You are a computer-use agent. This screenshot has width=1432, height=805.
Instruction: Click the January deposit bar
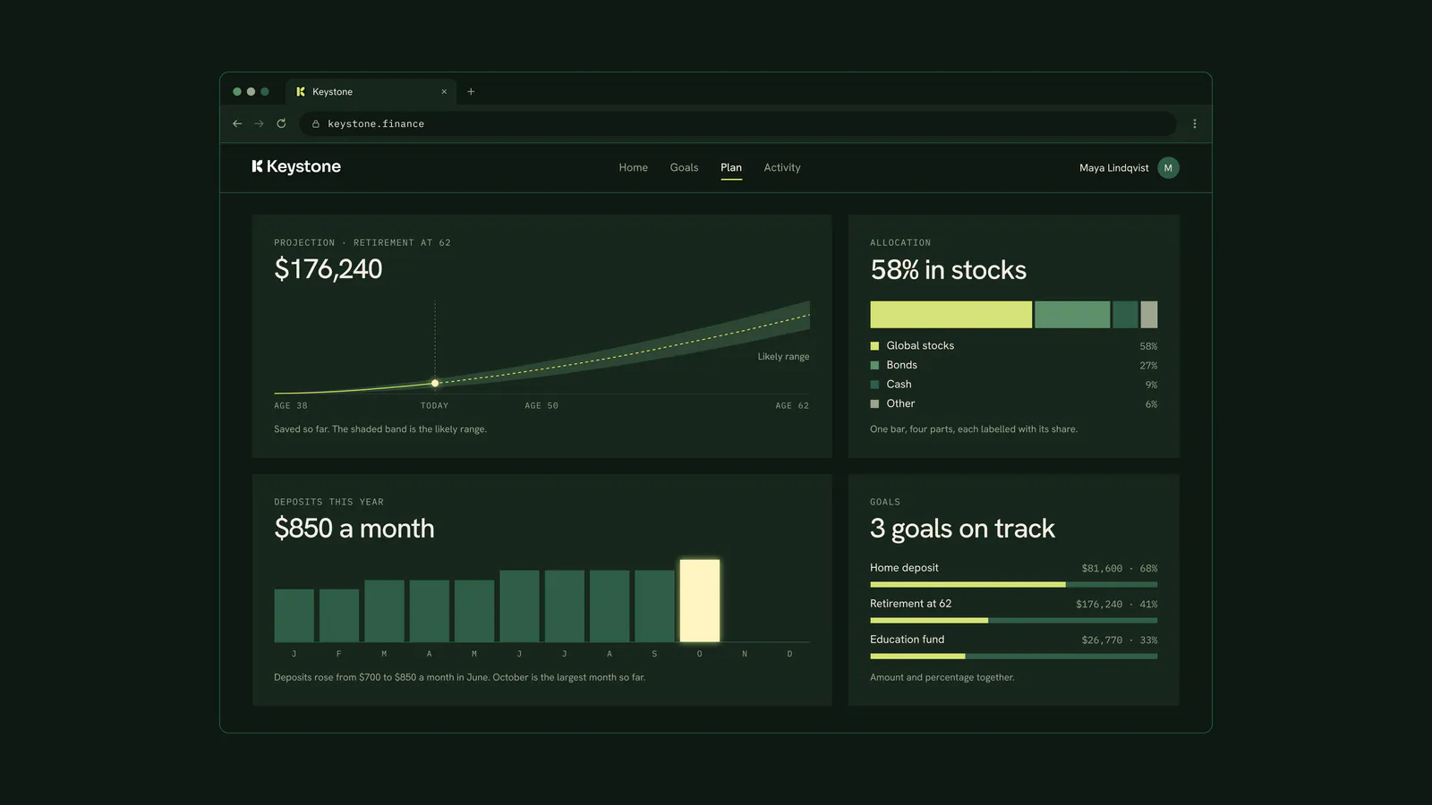pos(294,615)
